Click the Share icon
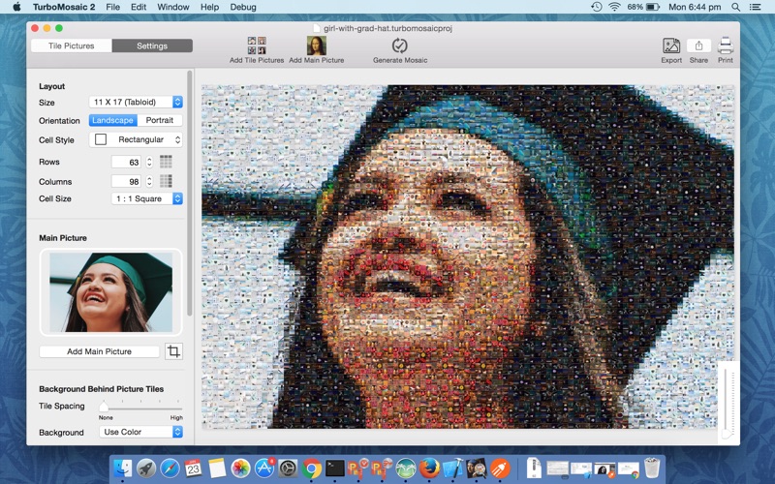 (x=698, y=45)
